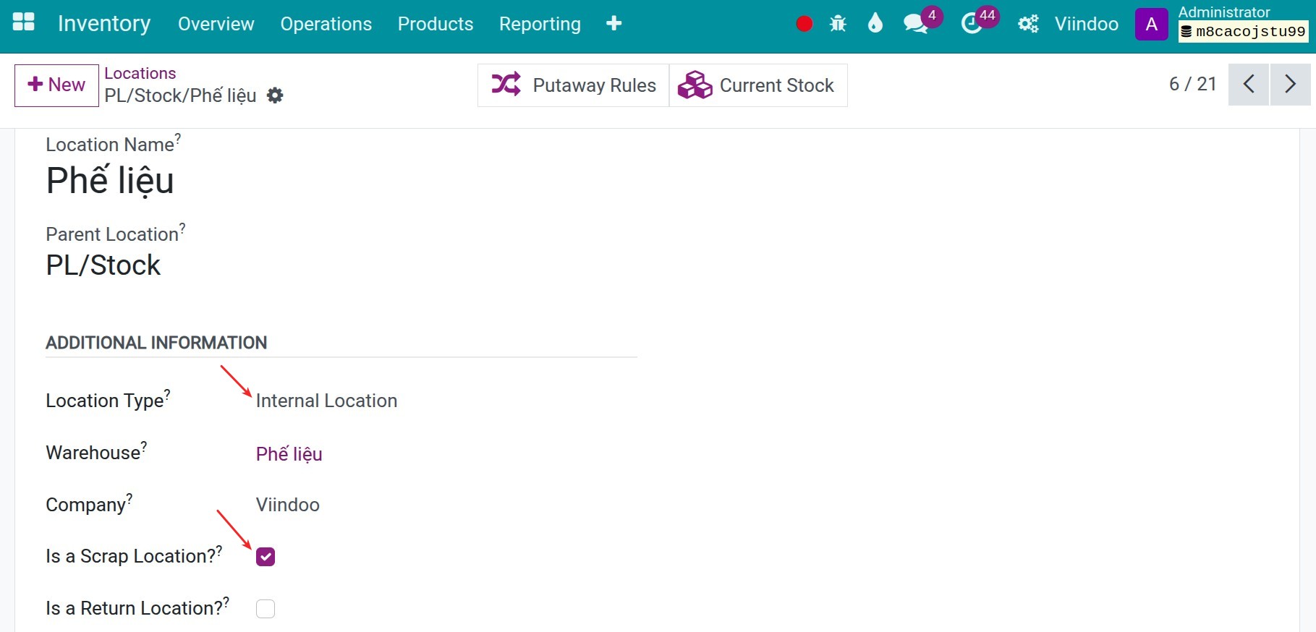1316x632 pixels.
Task: Edit the Location Name field Phế liệu
Action: pos(110,180)
